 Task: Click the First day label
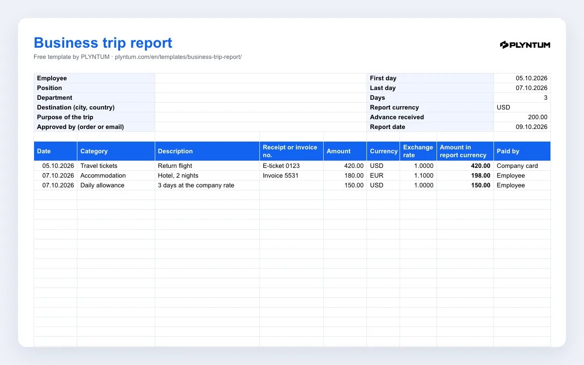(x=383, y=78)
